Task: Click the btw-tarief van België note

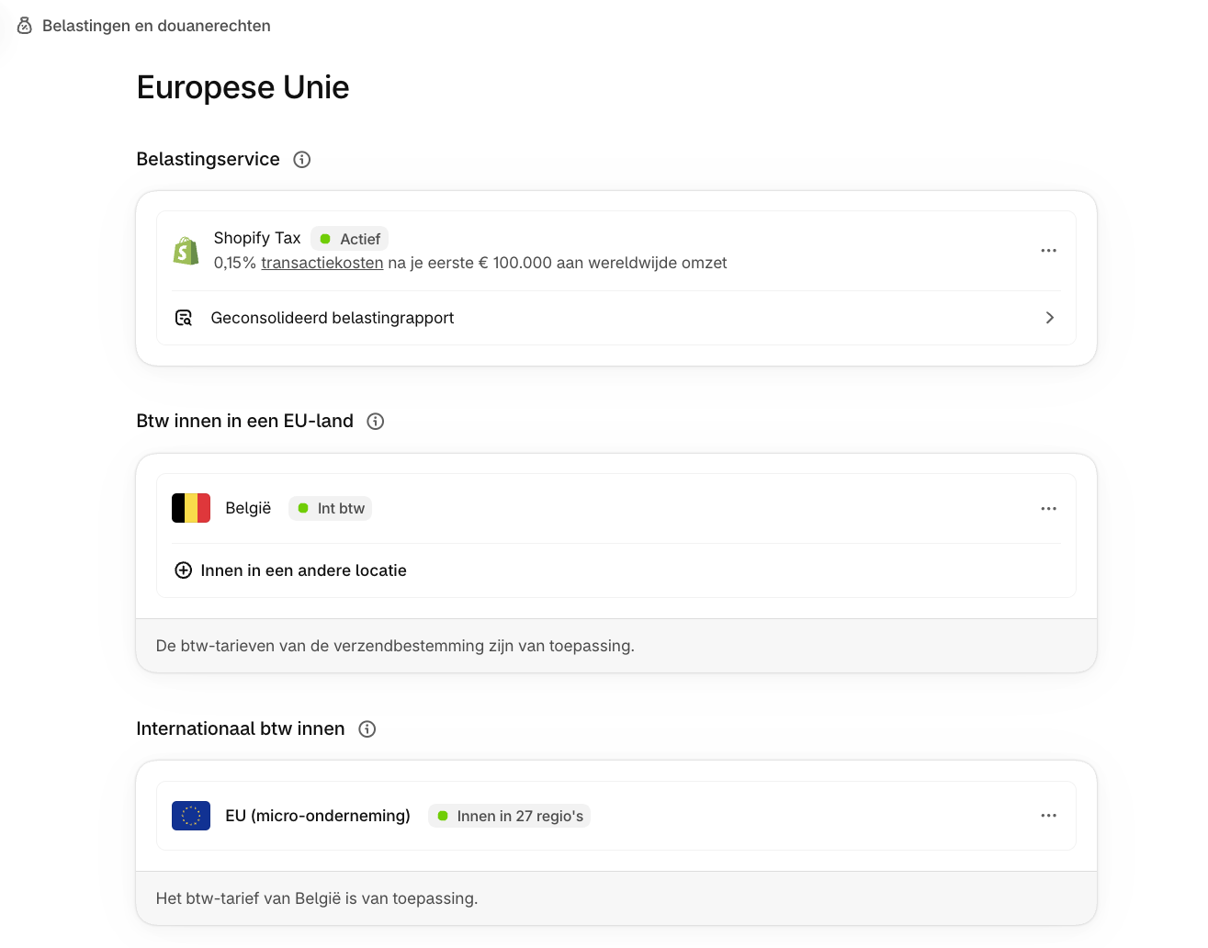Action: point(317,898)
